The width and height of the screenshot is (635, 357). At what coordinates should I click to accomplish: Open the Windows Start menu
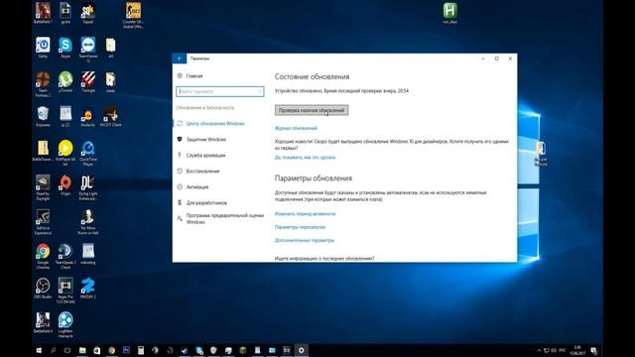point(39,350)
